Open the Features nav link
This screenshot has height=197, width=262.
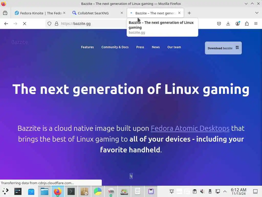click(88, 47)
